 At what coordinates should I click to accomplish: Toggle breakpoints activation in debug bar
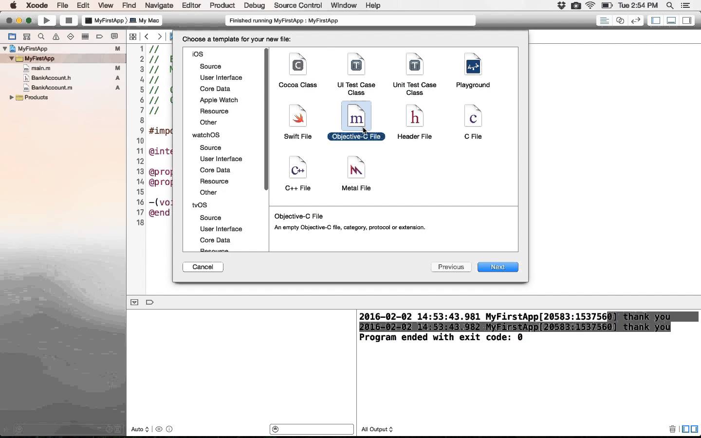point(150,302)
